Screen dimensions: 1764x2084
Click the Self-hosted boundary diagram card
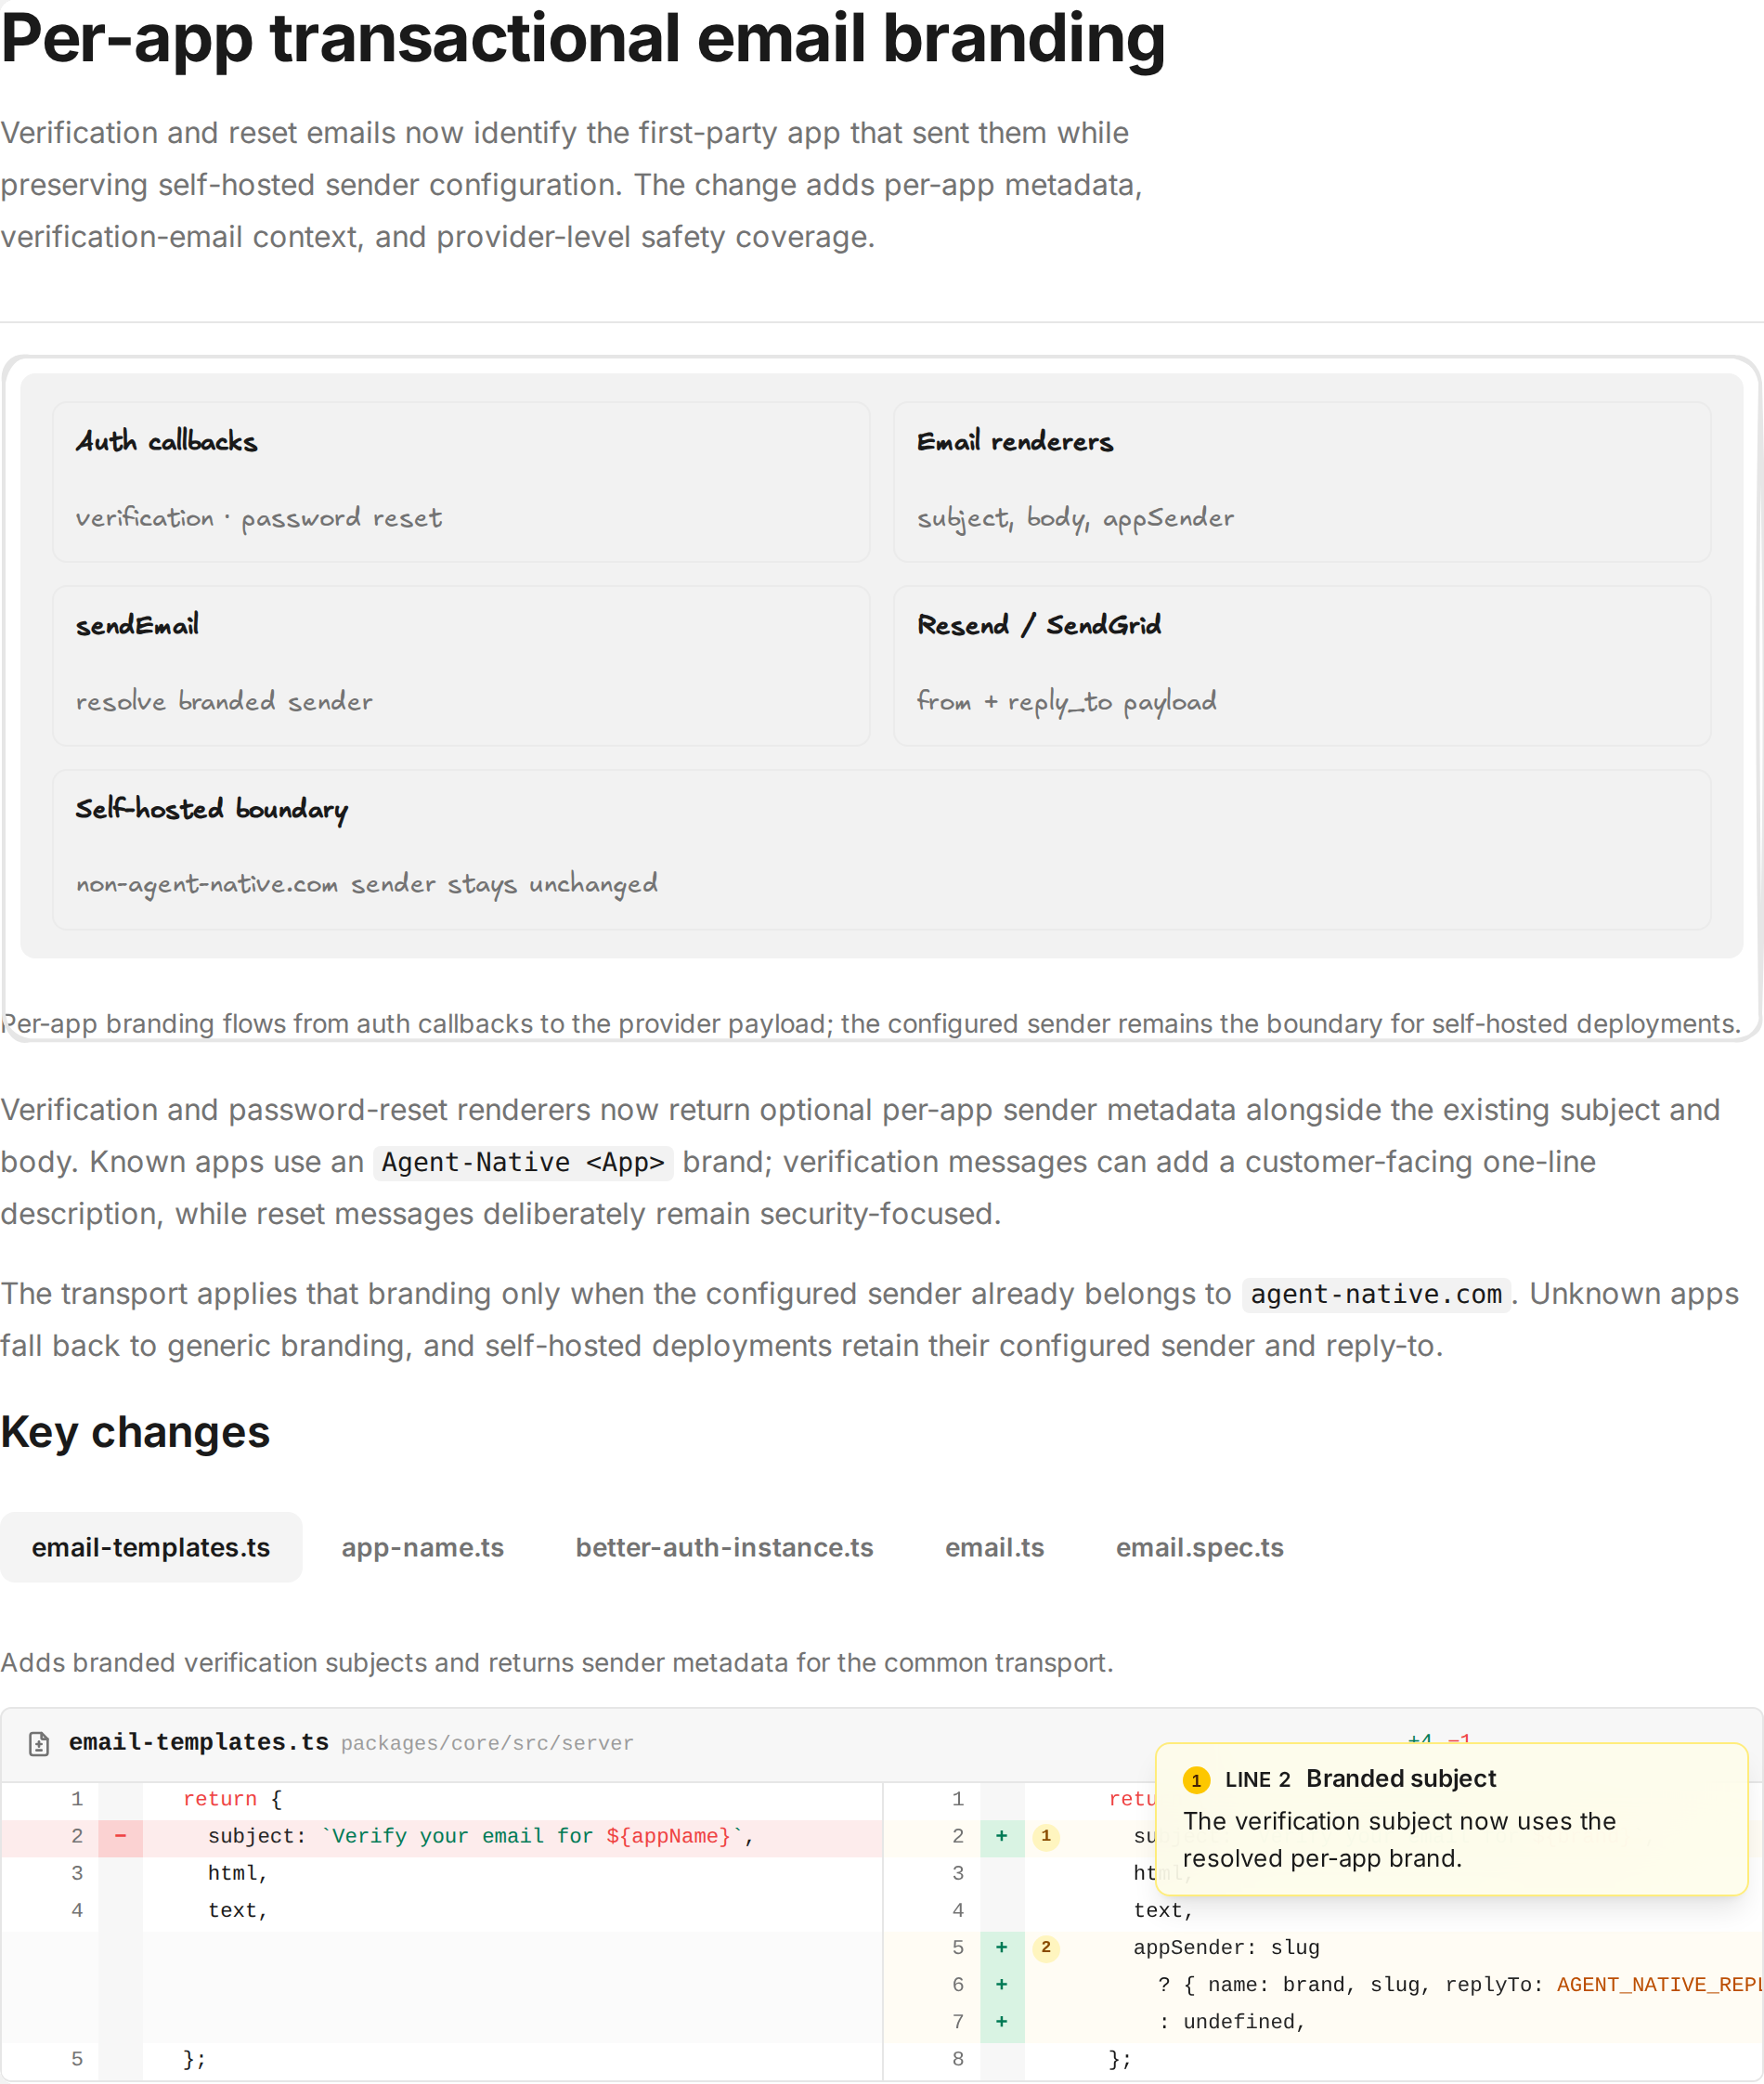[882, 850]
